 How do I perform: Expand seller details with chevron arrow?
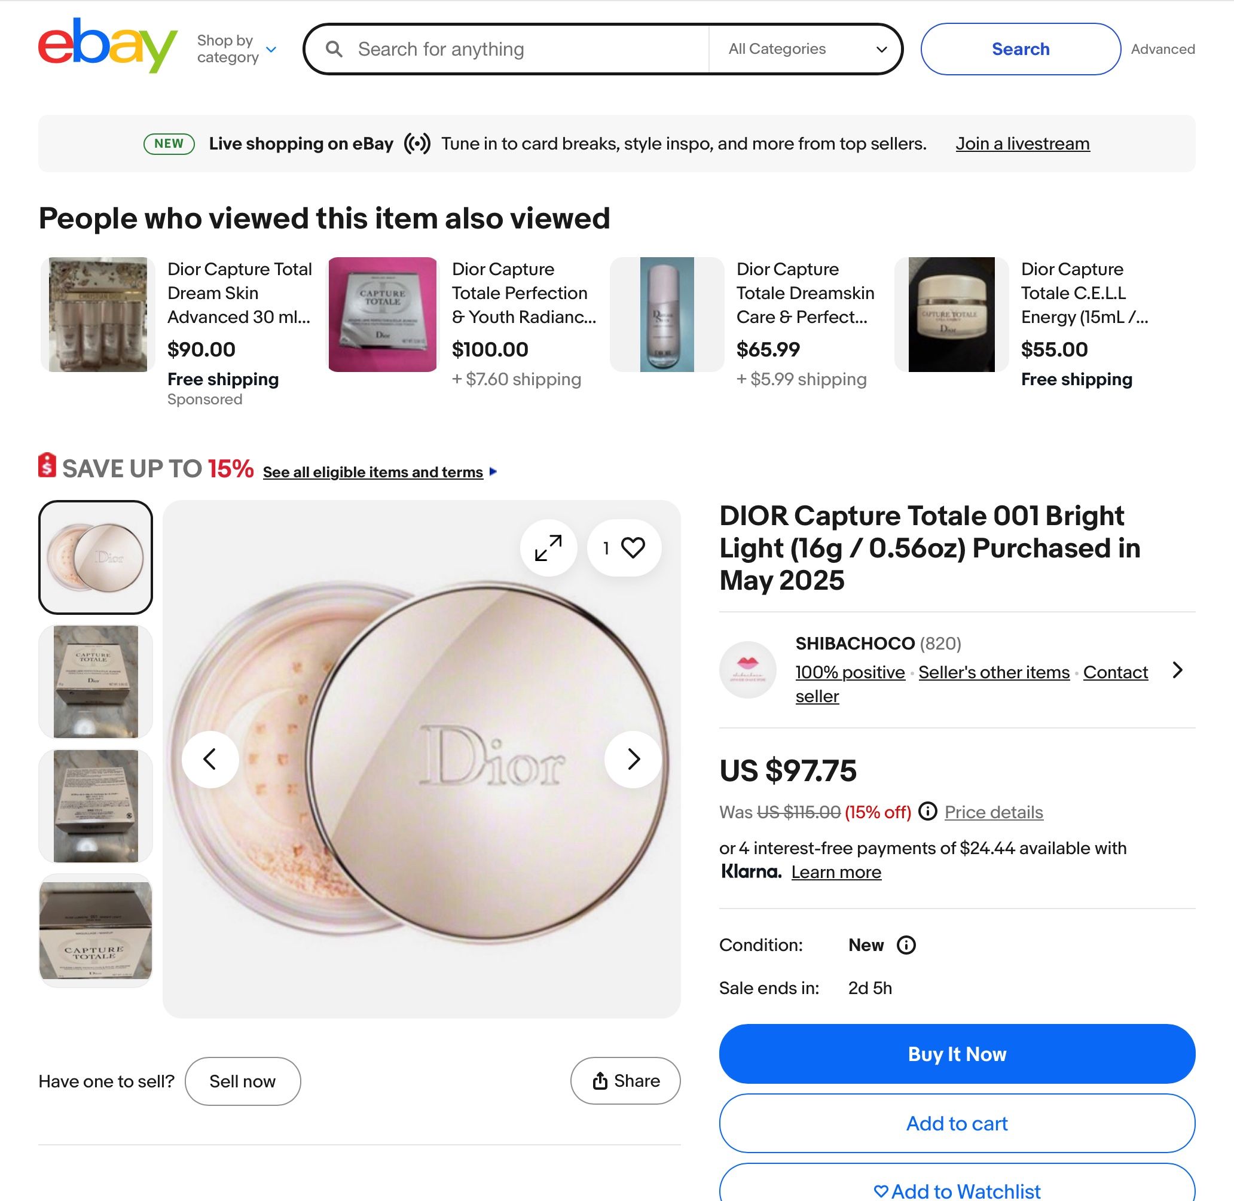pyautogui.click(x=1177, y=670)
